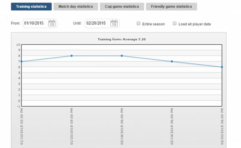Enable the Entire season checkbox
The height and width of the screenshot is (148, 241).
[139, 23]
